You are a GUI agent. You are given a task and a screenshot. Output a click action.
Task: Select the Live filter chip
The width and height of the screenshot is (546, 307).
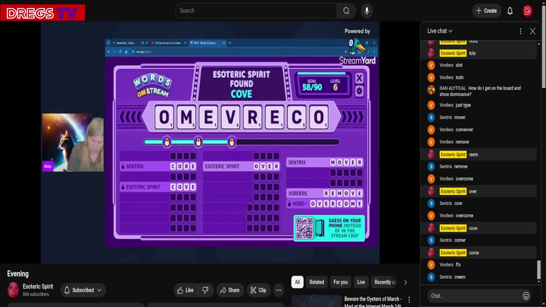(x=361, y=282)
